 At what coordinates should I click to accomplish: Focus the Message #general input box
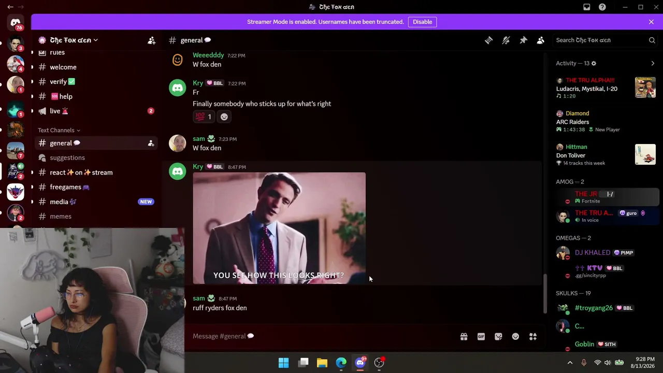click(321, 336)
